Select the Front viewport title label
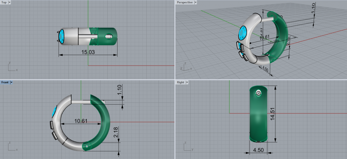The height and width of the screenshot is (159, 347). 5,82
